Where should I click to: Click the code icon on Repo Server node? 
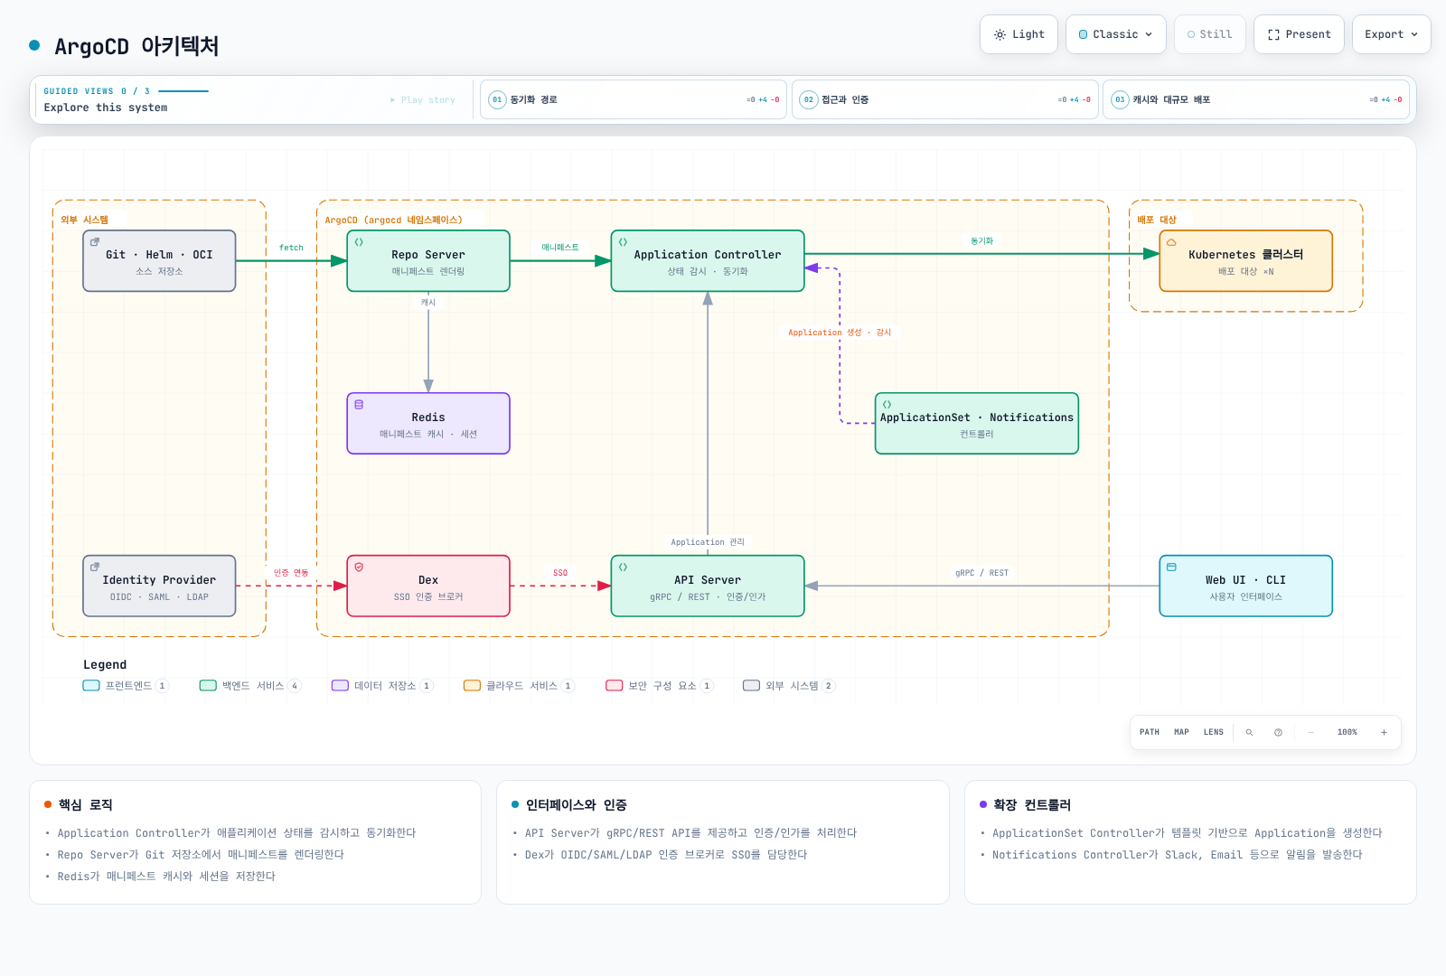click(x=359, y=242)
